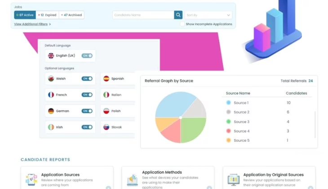The height and width of the screenshot is (189, 328).
Task: Switch to the 47 Archived jobs tab
Action: click(71, 15)
